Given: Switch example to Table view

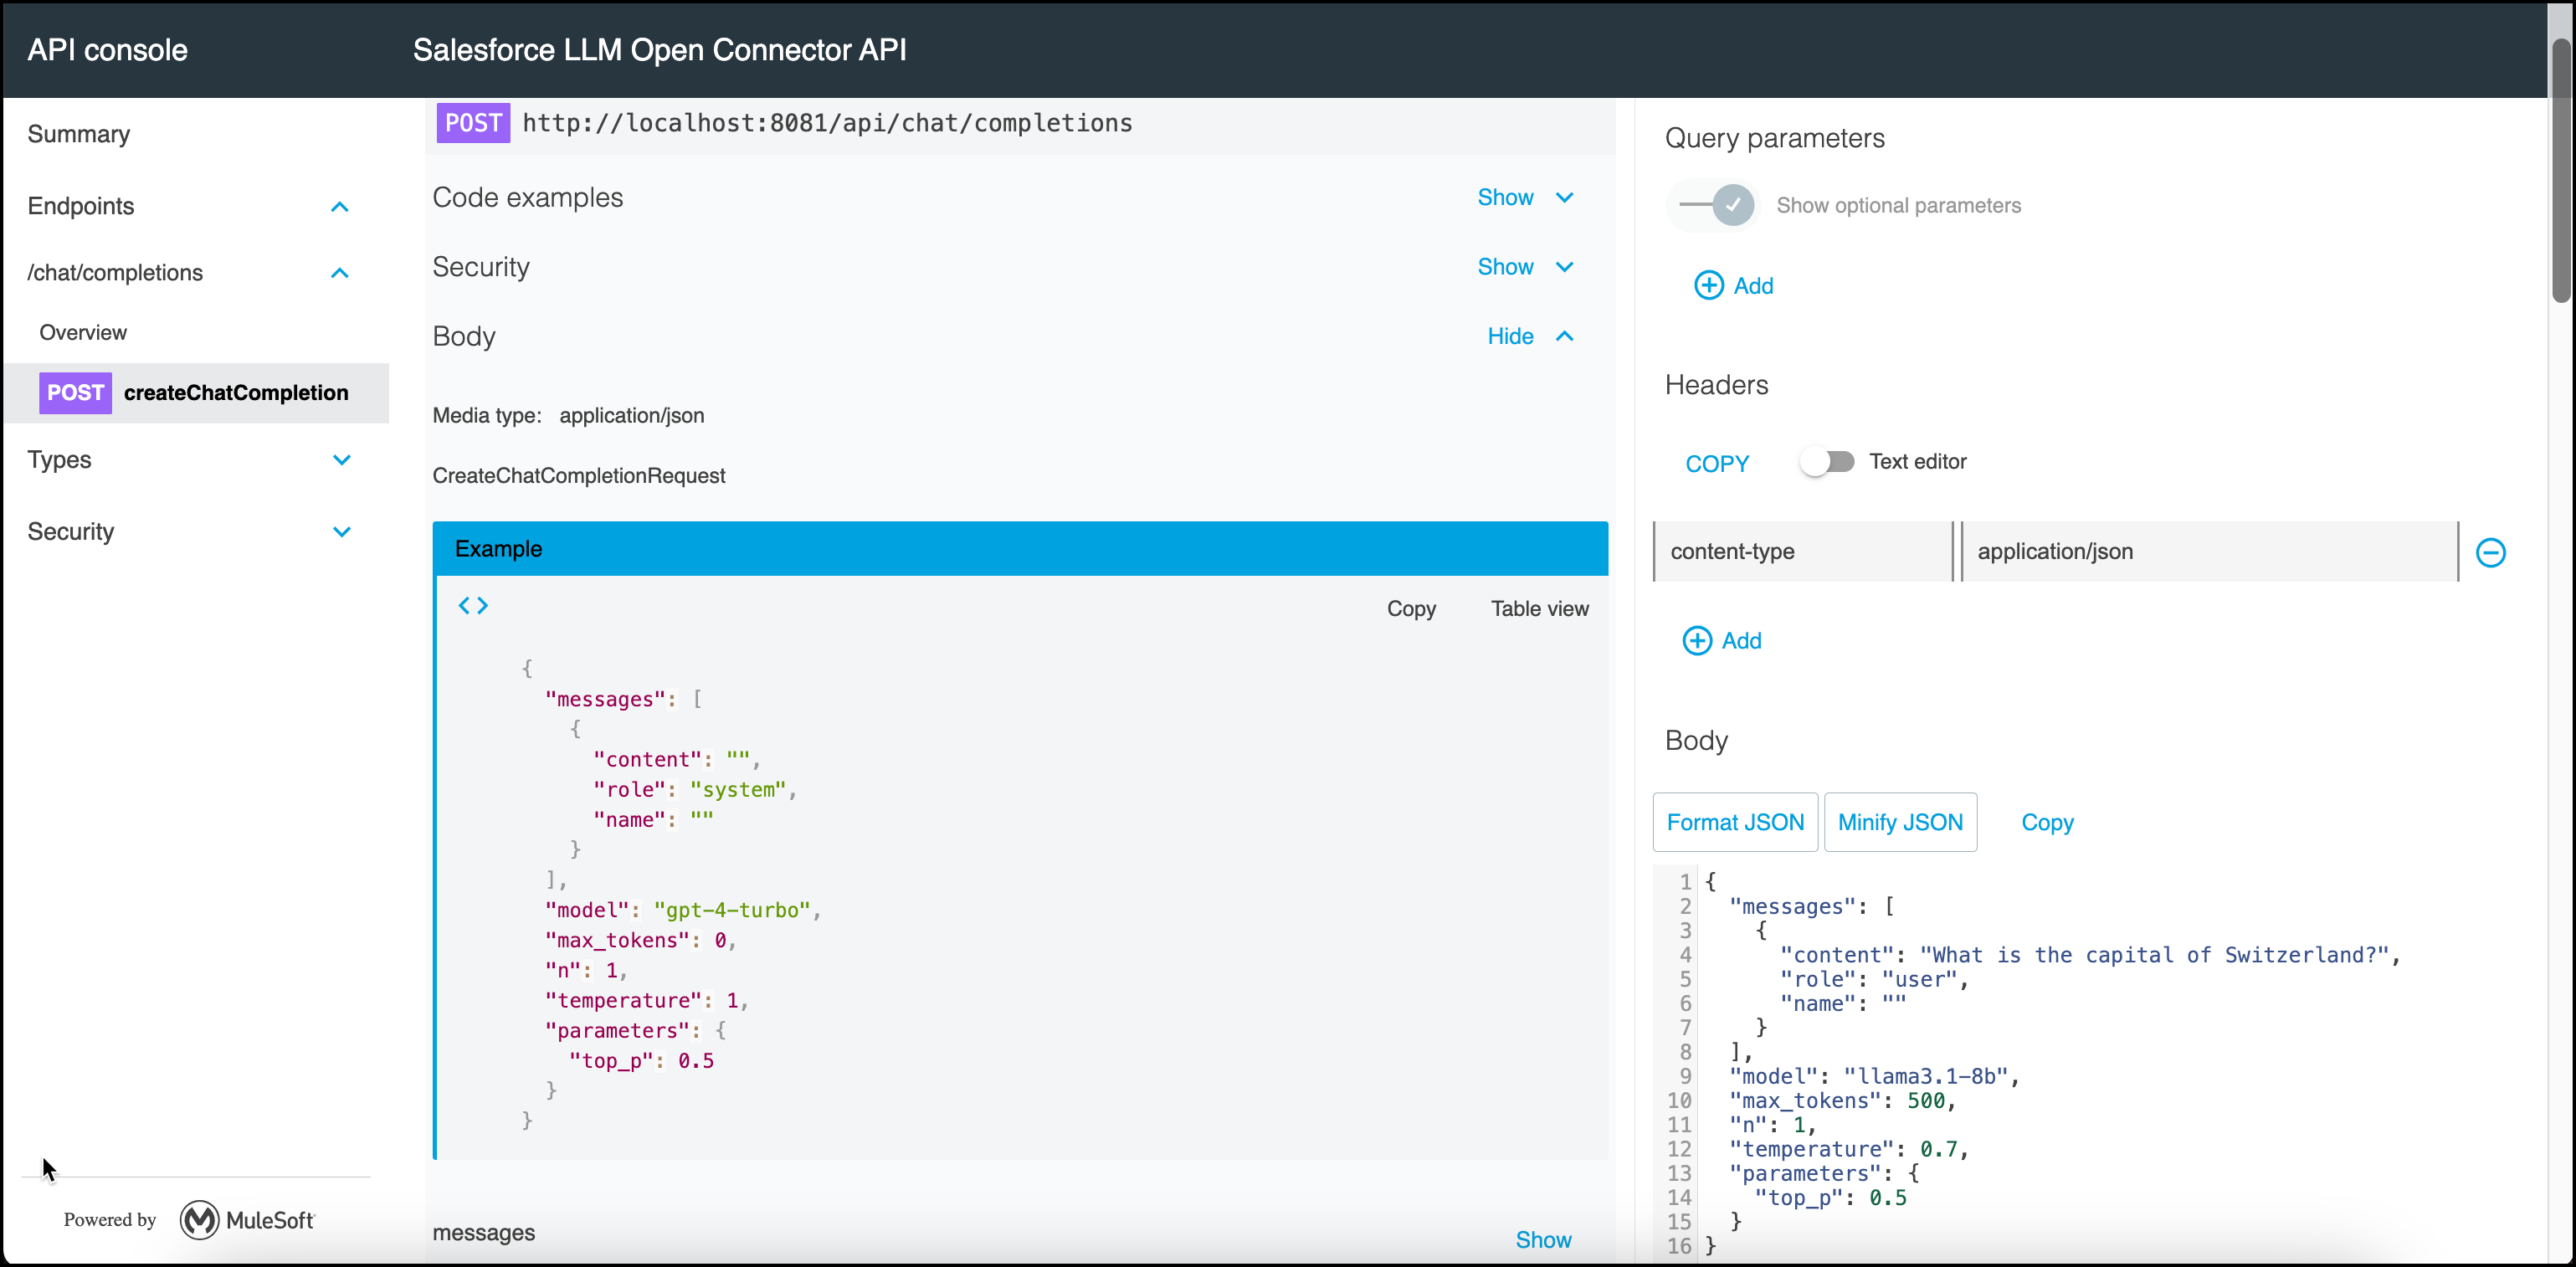Looking at the screenshot, I should point(1539,608).
